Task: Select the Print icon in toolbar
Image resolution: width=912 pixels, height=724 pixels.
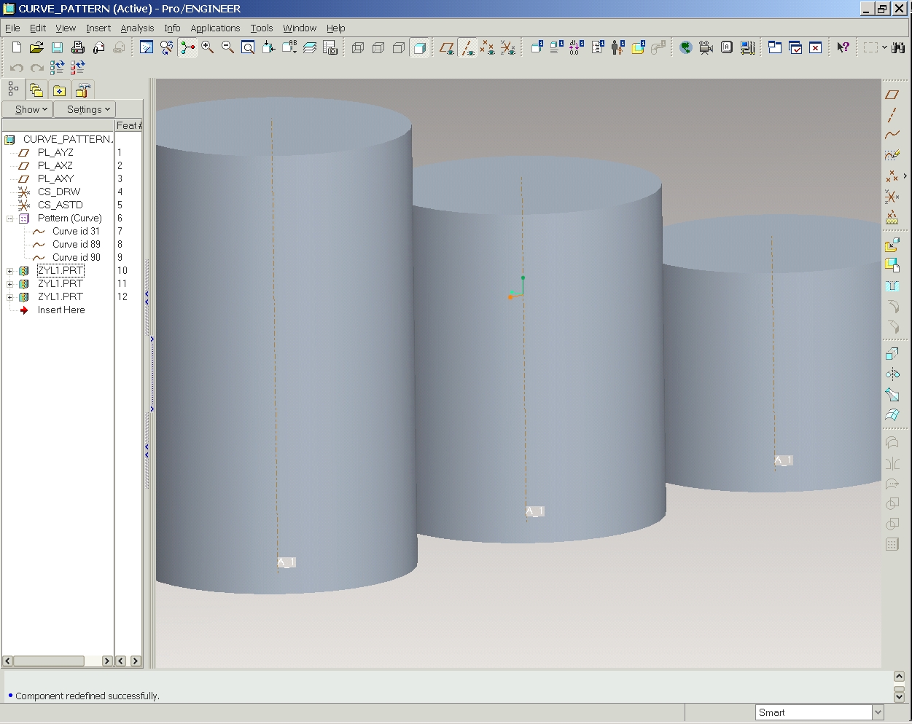Action: point(78,48)
